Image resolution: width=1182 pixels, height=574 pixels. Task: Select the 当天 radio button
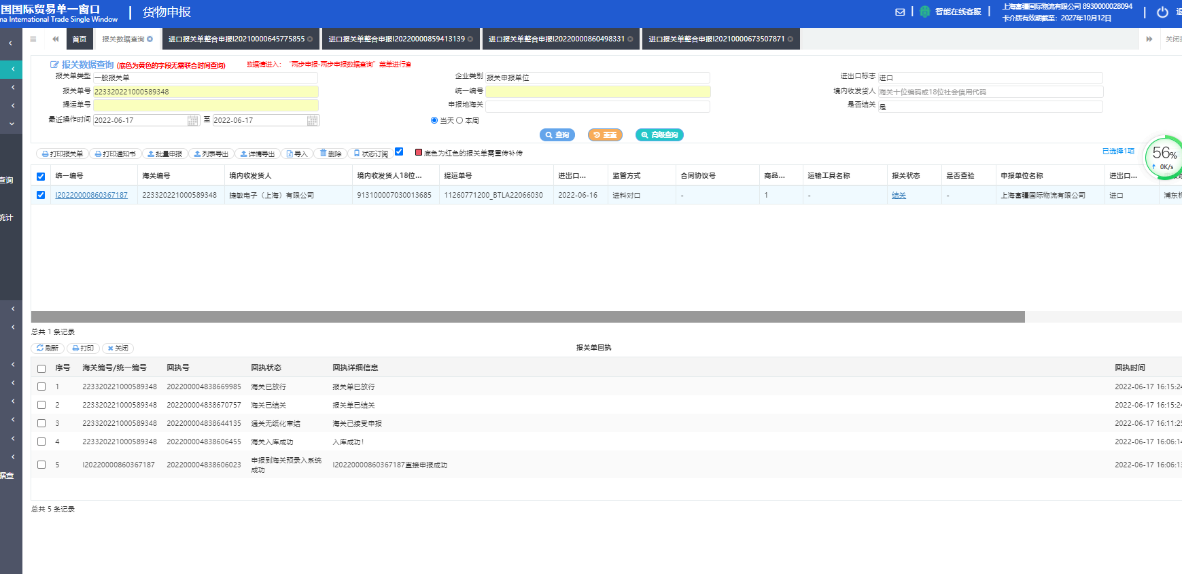(x=434, y=120)
